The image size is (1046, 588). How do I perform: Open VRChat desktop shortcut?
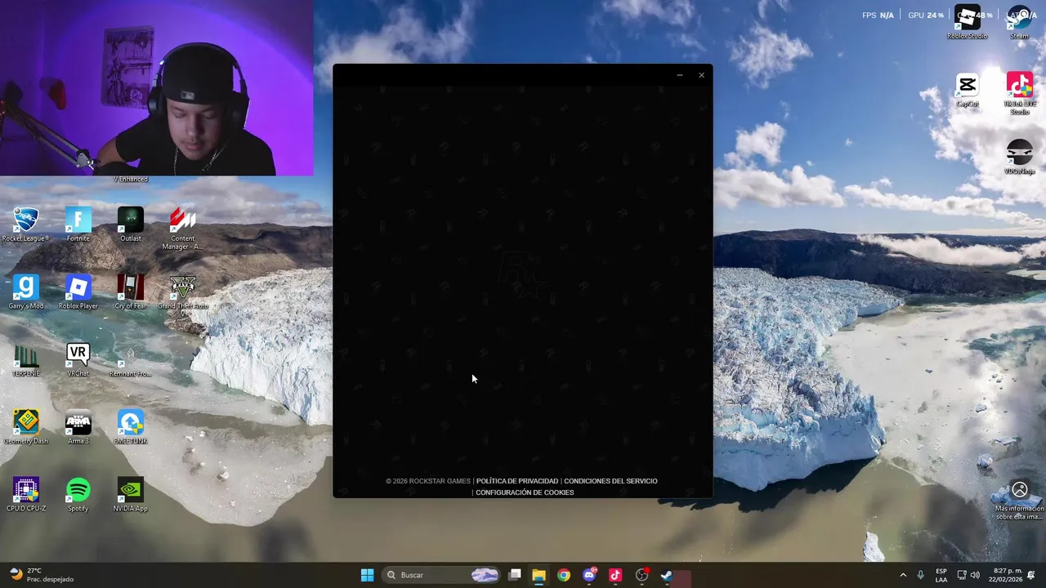click(78, 360)
